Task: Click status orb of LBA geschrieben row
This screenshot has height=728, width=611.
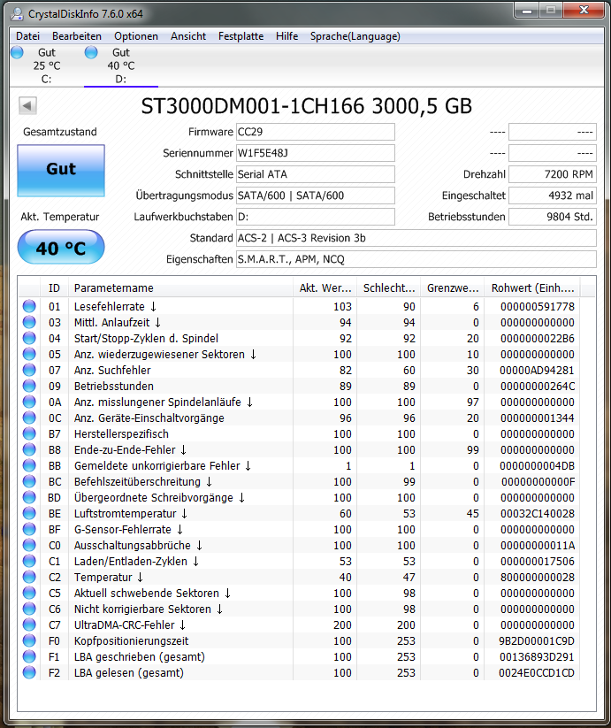Action: [29, 657]
